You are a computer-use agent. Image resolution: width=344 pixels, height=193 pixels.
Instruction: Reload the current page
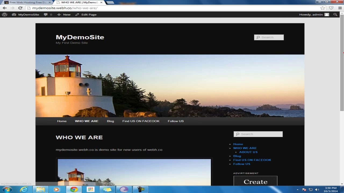pyautogui.click(x=20, y=8)
